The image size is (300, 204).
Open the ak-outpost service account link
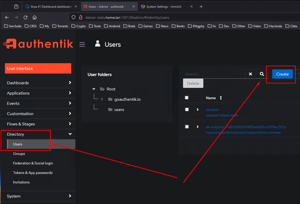coord(246,127)
